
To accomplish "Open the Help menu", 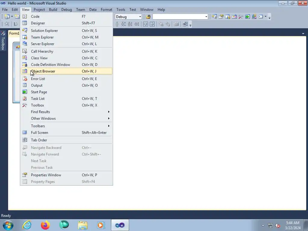I will (161, 10).
